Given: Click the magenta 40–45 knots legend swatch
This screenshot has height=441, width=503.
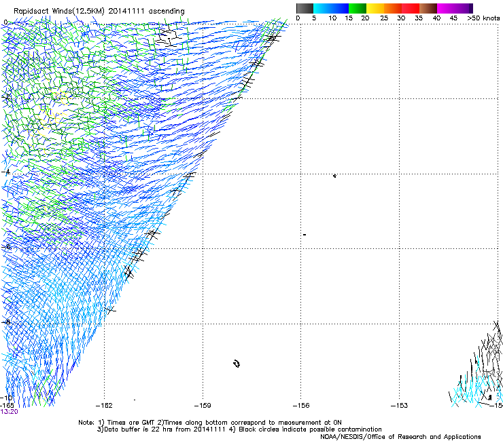Looking at the screenshot, I should point(446,8).
